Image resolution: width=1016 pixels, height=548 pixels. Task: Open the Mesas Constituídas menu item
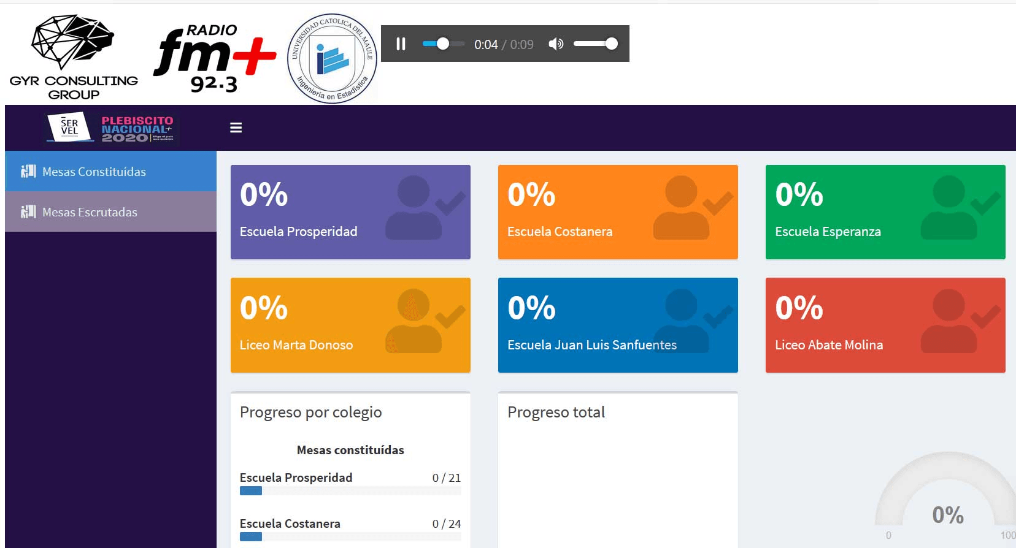[94, 172]
